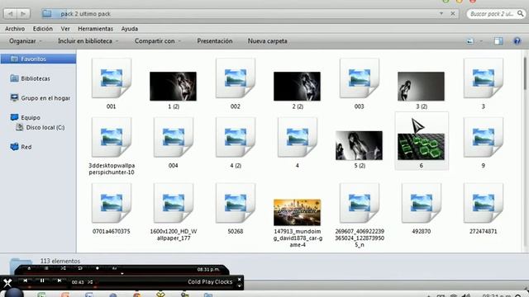529x297 pixels.
Task: Skip to next track in media player
Action: click(60, 280)
